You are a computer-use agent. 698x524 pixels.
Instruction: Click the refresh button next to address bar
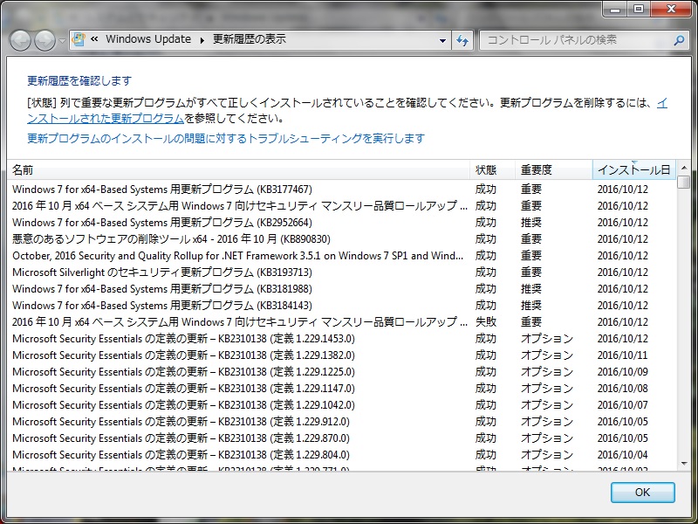coord(462,40)
